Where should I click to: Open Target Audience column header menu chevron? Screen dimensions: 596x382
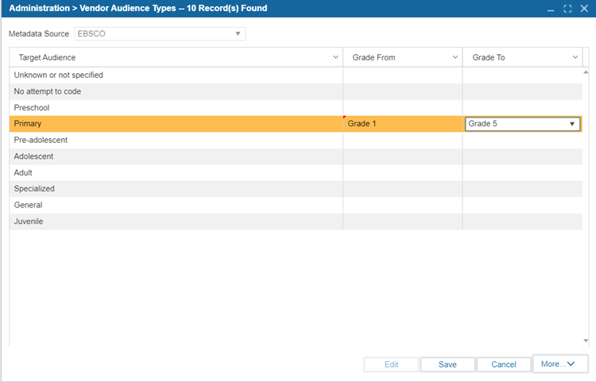[x=335, y=57]
